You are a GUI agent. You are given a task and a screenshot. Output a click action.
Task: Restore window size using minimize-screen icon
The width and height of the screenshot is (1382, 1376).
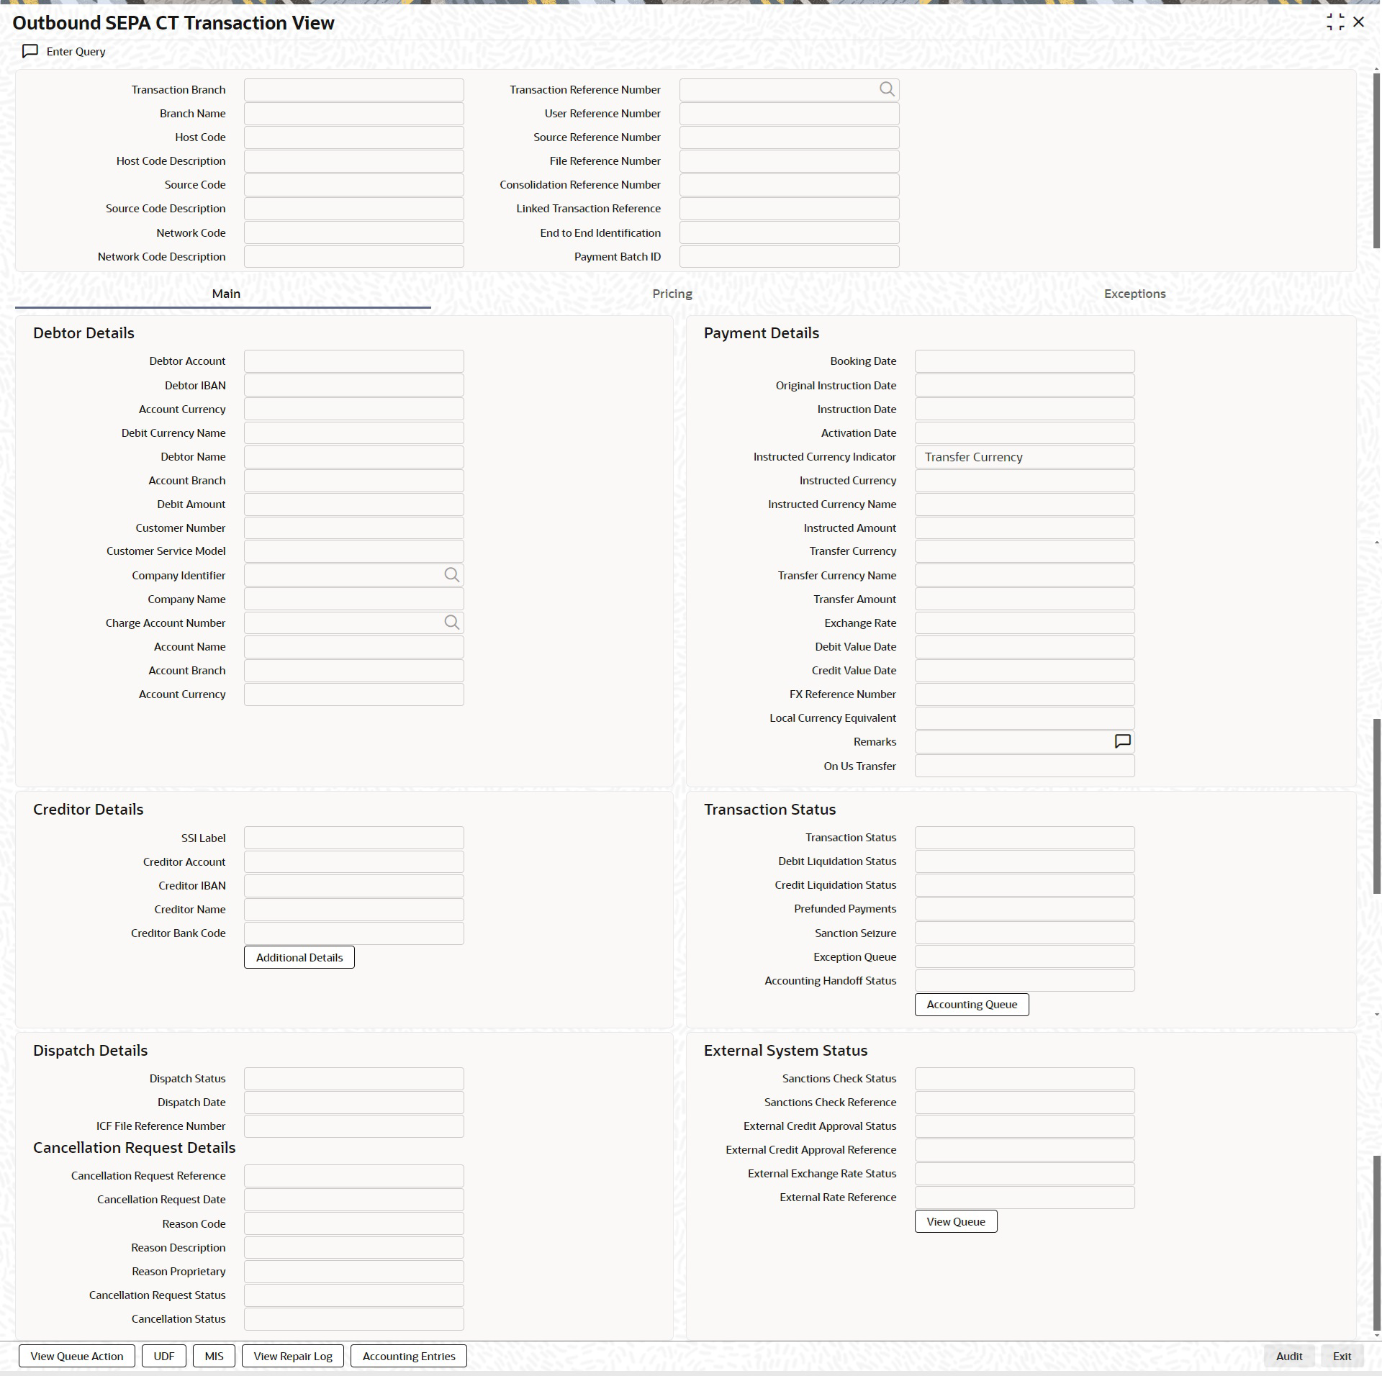coord(1334,22)
